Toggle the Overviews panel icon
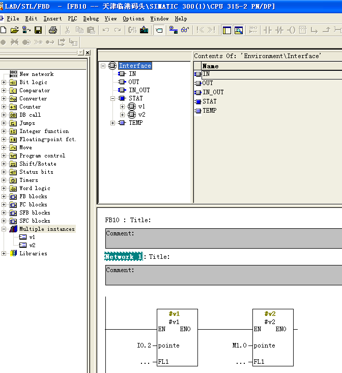This screenshot has width=342, height=373. tap(227, 30)
